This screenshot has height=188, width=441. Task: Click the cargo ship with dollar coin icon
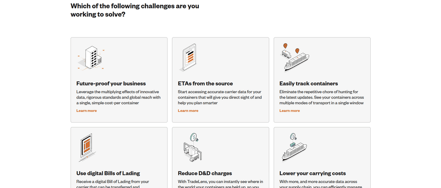(x=294, y=148)
